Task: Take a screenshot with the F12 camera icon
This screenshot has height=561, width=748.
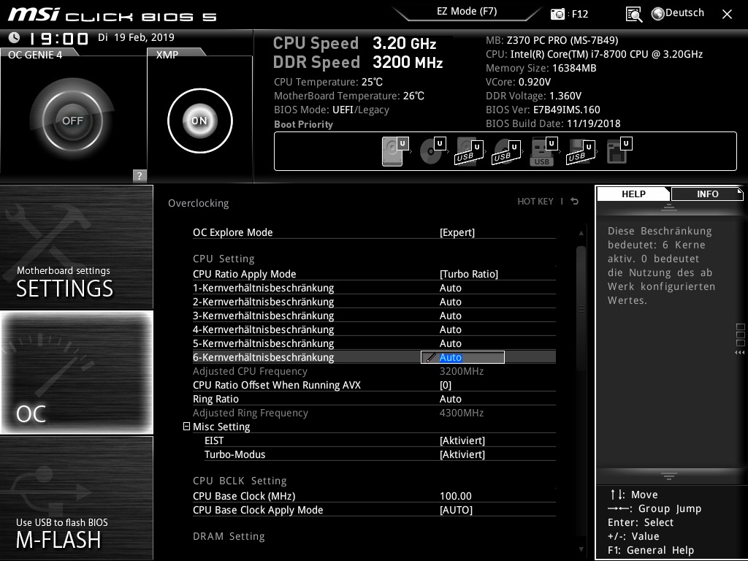Action: 557,14
